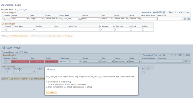Open Plugin Name lookup for RX_TEST_PLG plugin
Viewport: 193px width, 98px height.
point(80,19)
